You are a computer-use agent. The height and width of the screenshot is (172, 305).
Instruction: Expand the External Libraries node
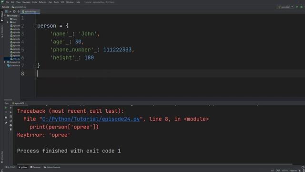[5, 62]
